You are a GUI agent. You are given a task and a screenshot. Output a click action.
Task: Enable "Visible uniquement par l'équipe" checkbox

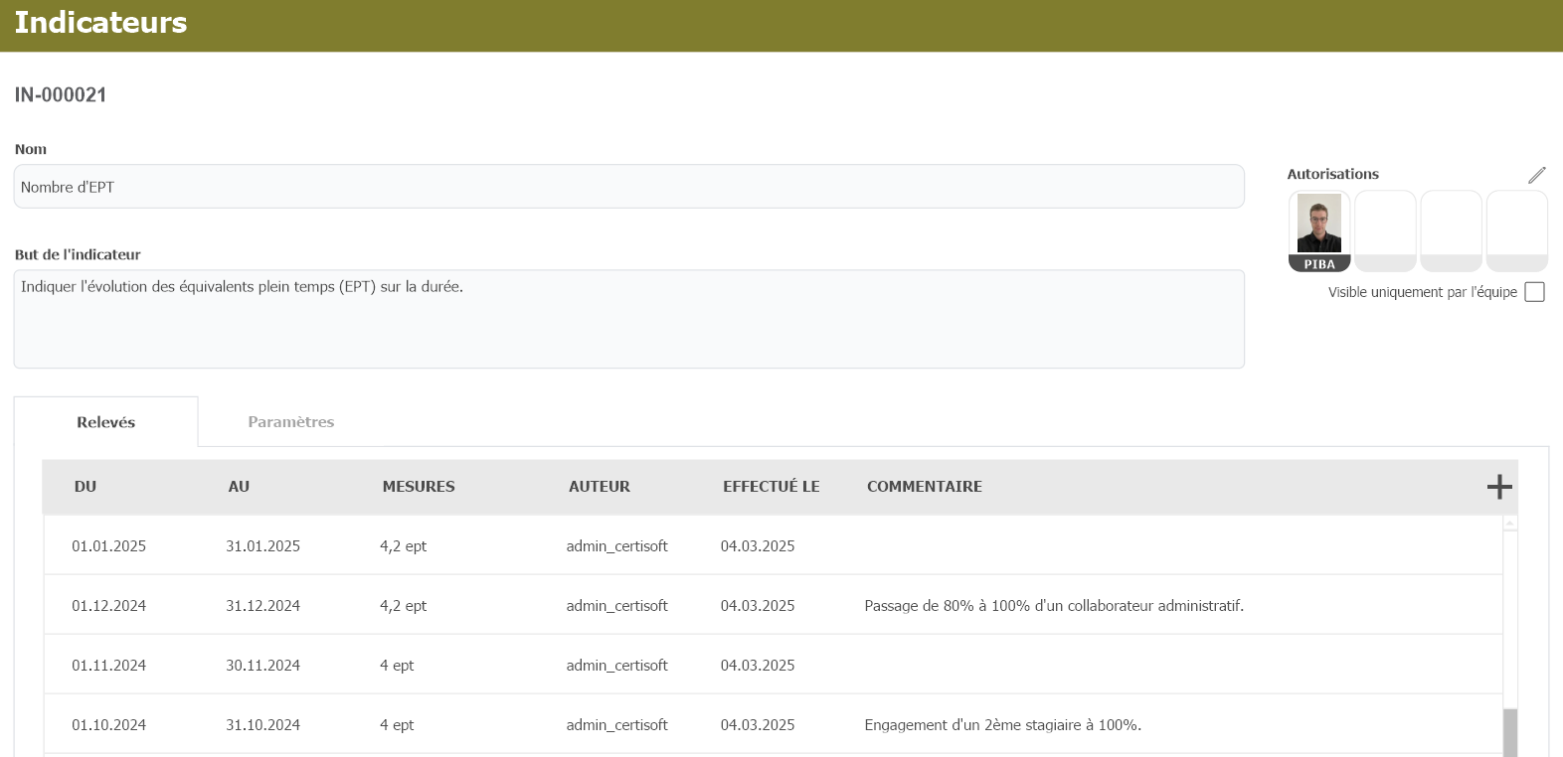click(1534, 292)
